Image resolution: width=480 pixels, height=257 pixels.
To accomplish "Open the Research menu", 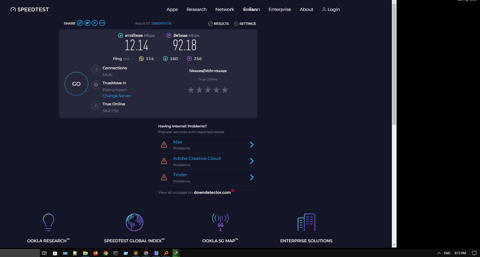I will point(196,10).
